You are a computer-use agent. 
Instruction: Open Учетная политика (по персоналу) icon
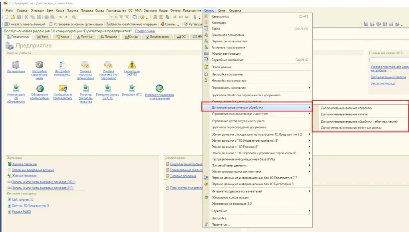coord(108,64)
